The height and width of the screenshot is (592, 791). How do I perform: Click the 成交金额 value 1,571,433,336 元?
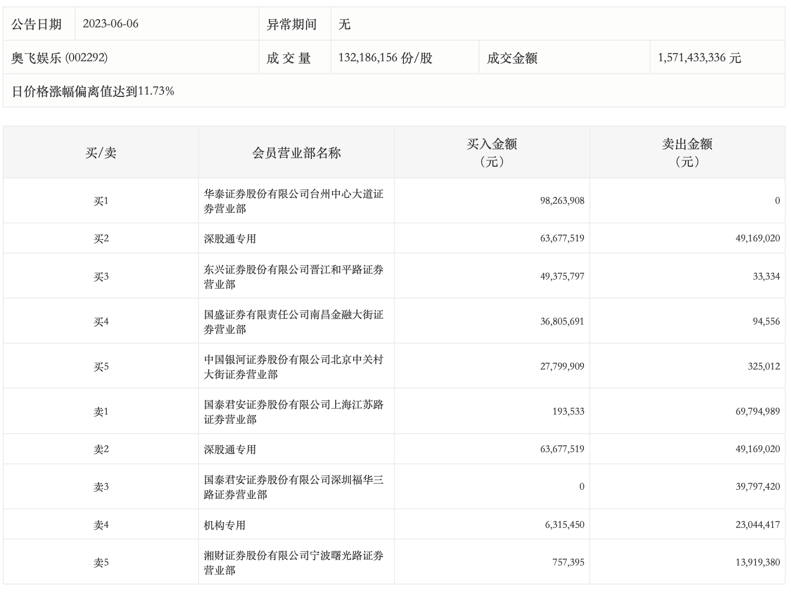coord(699,58)
